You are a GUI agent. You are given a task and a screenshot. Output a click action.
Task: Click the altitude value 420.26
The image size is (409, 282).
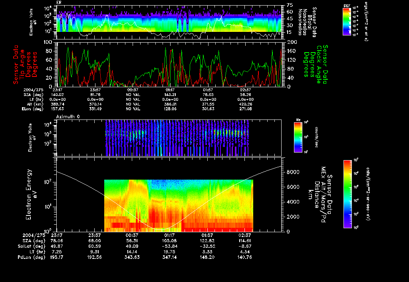246,104
